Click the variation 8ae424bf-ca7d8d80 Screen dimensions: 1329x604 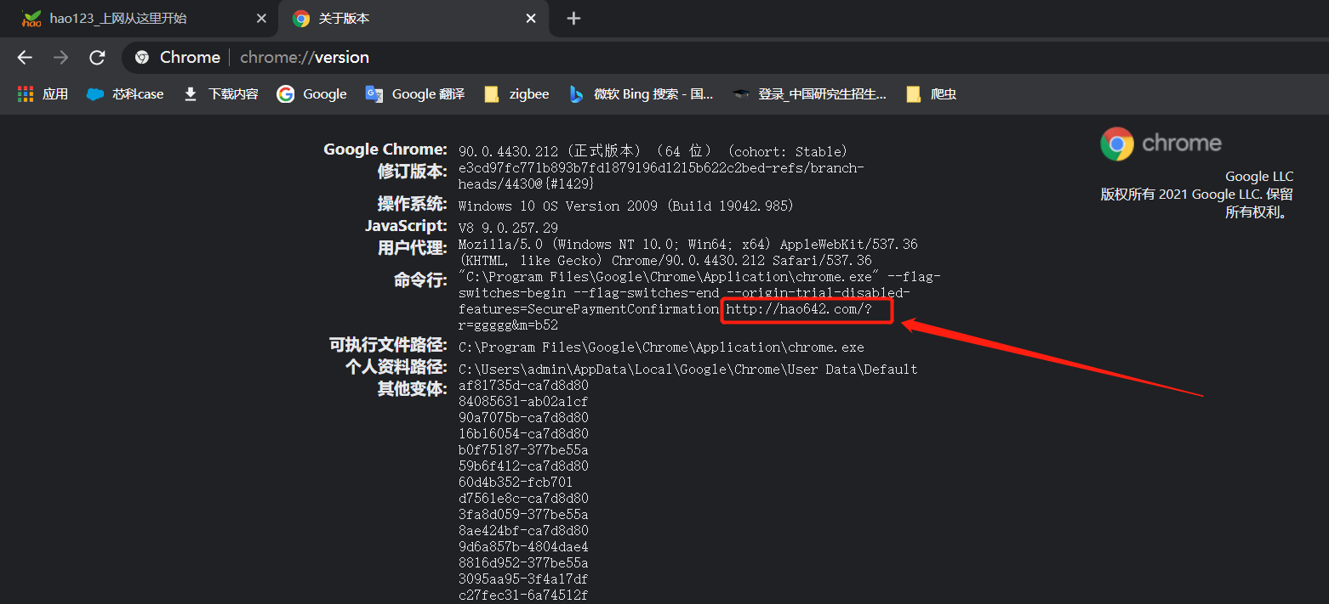click(x=523, y=531)
